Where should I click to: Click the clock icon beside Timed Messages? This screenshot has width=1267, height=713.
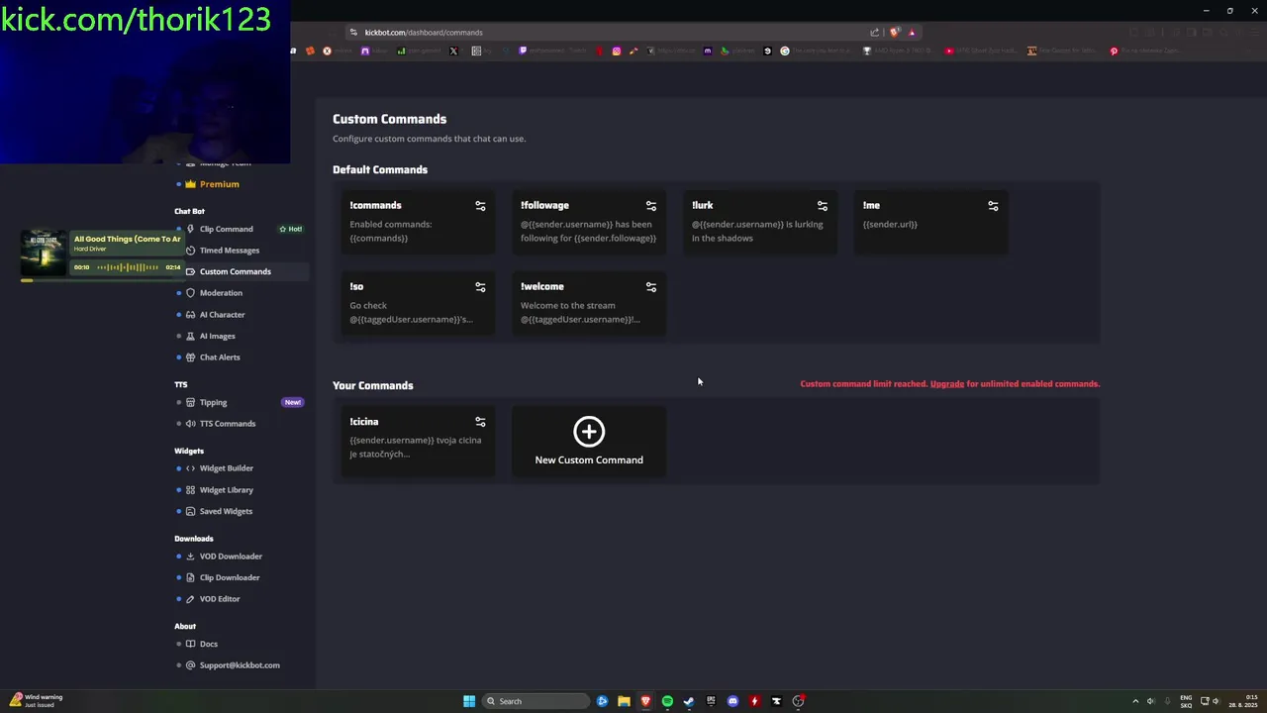[x=190, y=251]
